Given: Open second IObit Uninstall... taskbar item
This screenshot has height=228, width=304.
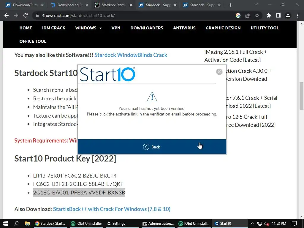Looking at the screenshot, I should click(194, 224).
